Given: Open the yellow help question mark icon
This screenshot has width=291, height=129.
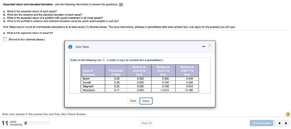Looking at the screenshot, I should pos(288,114).
